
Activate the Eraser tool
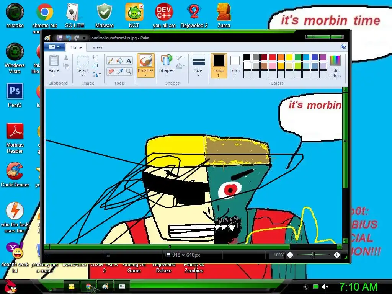pyautogui.click(x=110, y=72)
